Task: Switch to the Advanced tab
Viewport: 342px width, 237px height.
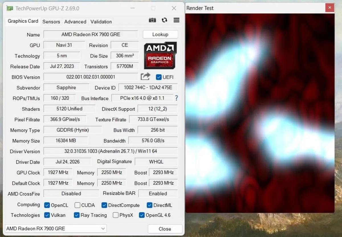Action: (x=75, y=22)
